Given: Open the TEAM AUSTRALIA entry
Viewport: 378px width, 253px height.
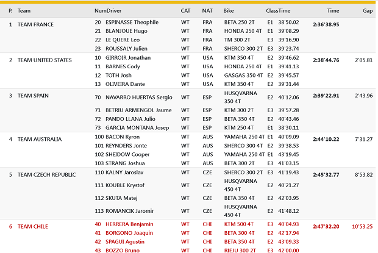Looking at the screenshot, I should [x=40, y=139].
